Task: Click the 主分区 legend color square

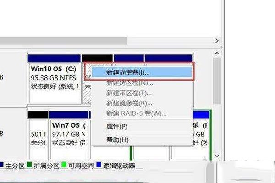Action: click(1, 165)
